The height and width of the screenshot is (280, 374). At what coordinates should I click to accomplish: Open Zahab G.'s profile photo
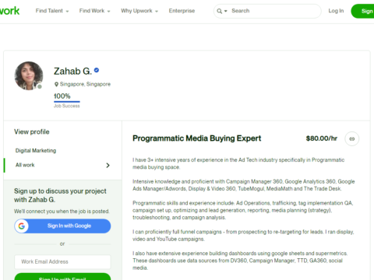[29, 75]
